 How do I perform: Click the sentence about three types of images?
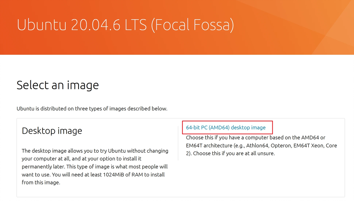click(92, 109)
